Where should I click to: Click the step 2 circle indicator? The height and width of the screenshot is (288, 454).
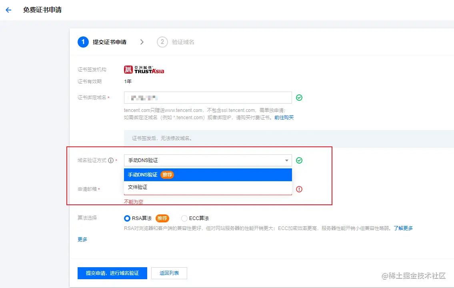(162, 42)
